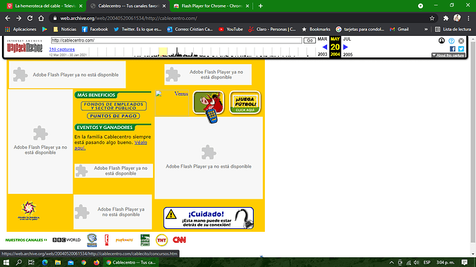Open the Wayback Machine logo
Screen dimensions: 476x267
coord(25,46)
